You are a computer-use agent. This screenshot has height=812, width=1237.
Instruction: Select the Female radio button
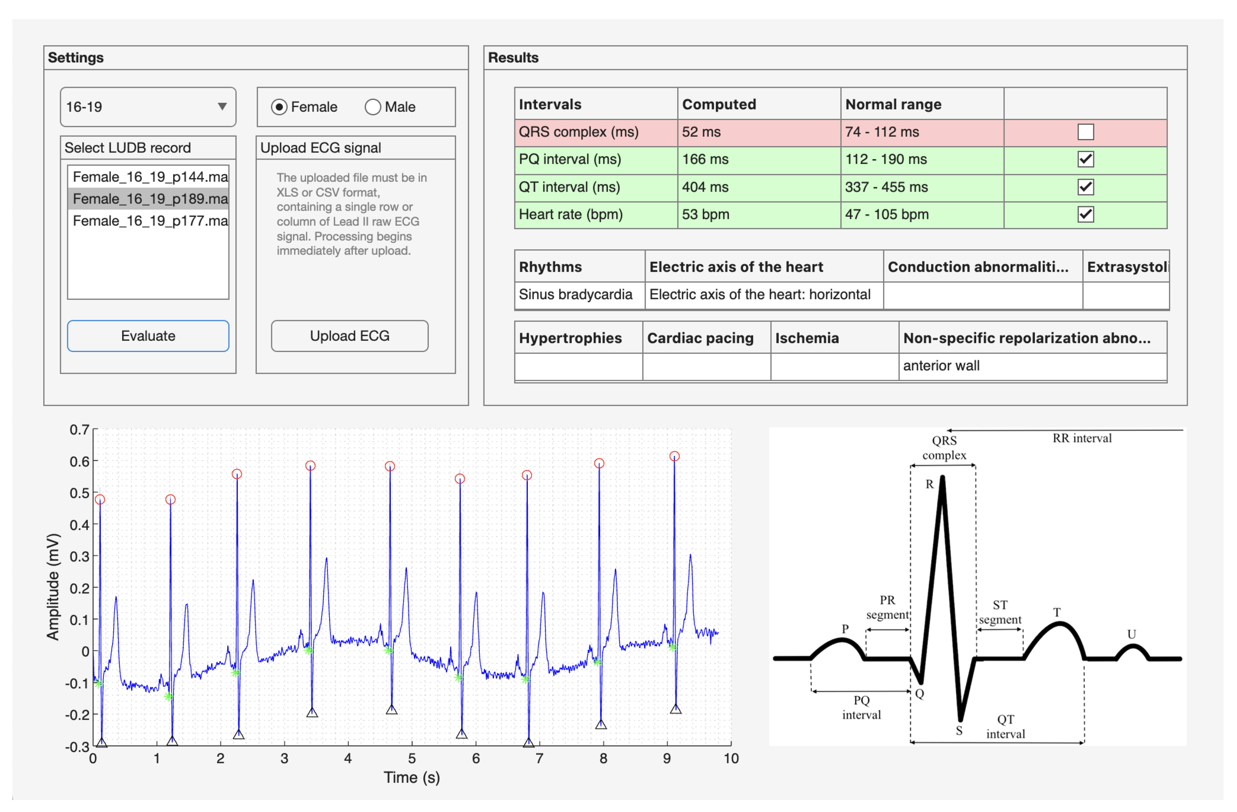pos(279,107)
